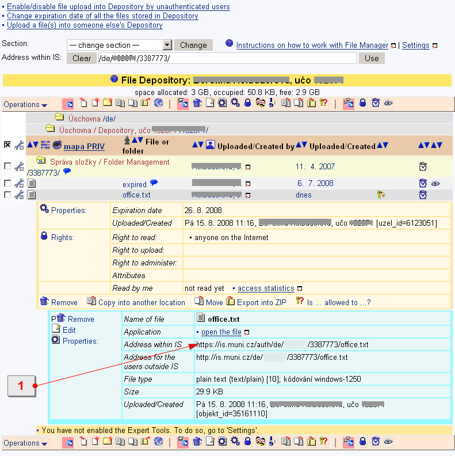Click the expired file name in list
Image resolution: width=455 pixels, height=456 pixels.
134,184
